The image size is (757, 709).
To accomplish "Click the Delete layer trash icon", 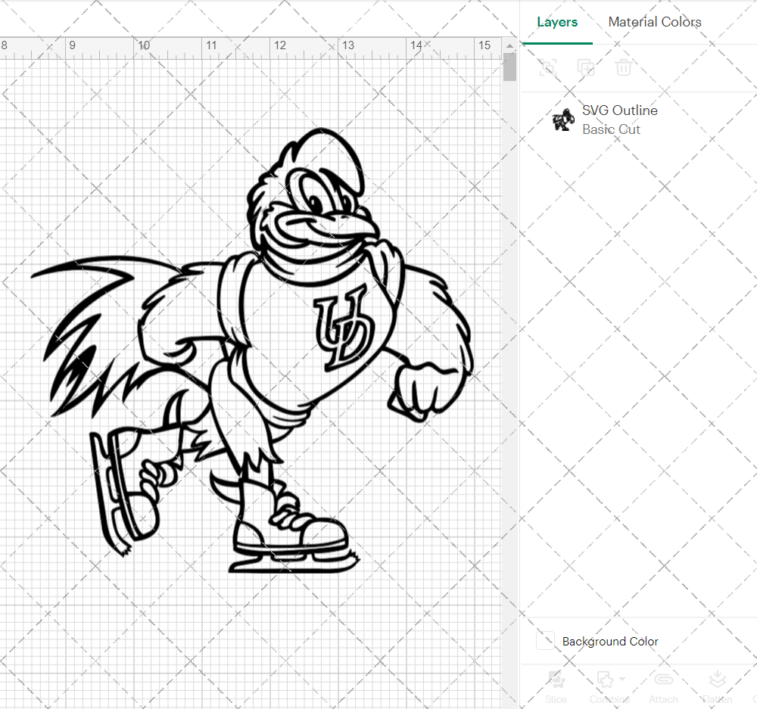I will coord(623,67).
